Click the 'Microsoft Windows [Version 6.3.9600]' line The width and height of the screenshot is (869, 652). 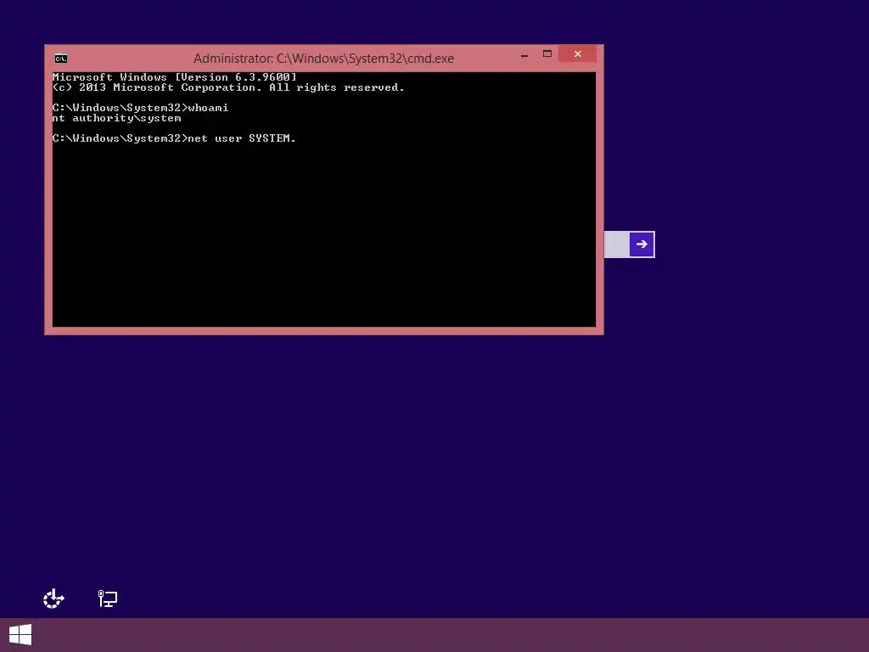click(x=175, y=77)
